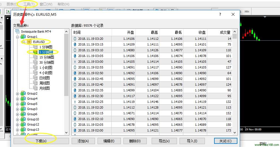The image size is (280, 147).
Task: Sort by the 开盘 column header
Action: [124, 32]
